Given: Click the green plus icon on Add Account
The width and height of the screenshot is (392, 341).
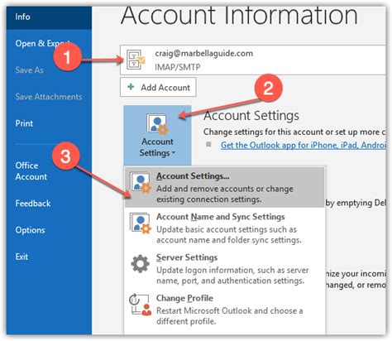Looking at the screenshot, I should click(131, 87).
